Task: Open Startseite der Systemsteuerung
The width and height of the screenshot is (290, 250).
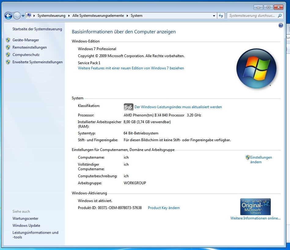Action: click(x=37, y=29)
